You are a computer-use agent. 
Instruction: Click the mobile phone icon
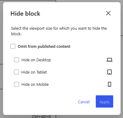(x=110, y=84)
